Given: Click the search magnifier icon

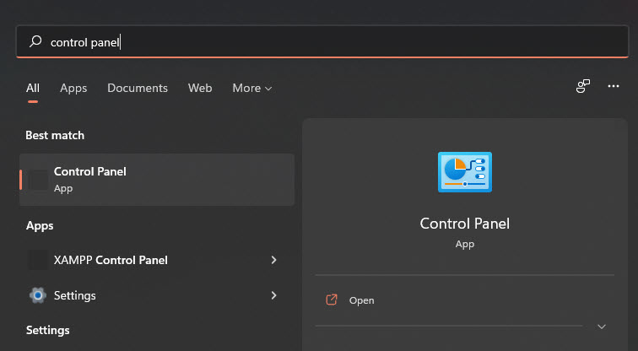Looking at the screenshot, I should 35,41.
